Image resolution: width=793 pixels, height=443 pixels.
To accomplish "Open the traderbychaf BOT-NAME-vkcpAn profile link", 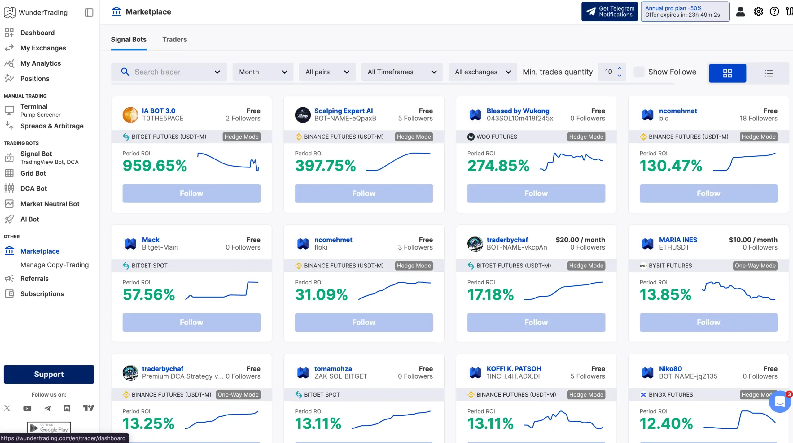I will (507, 240).
